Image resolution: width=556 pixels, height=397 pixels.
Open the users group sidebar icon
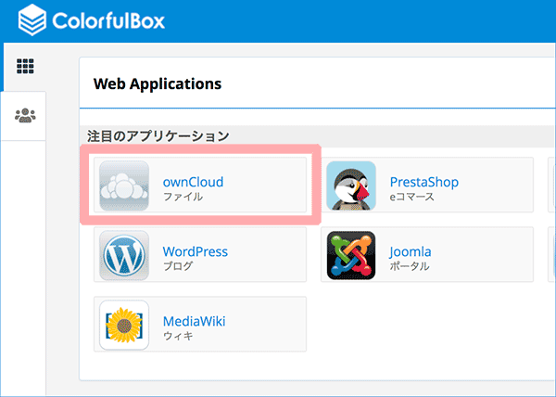click(25, 115)
